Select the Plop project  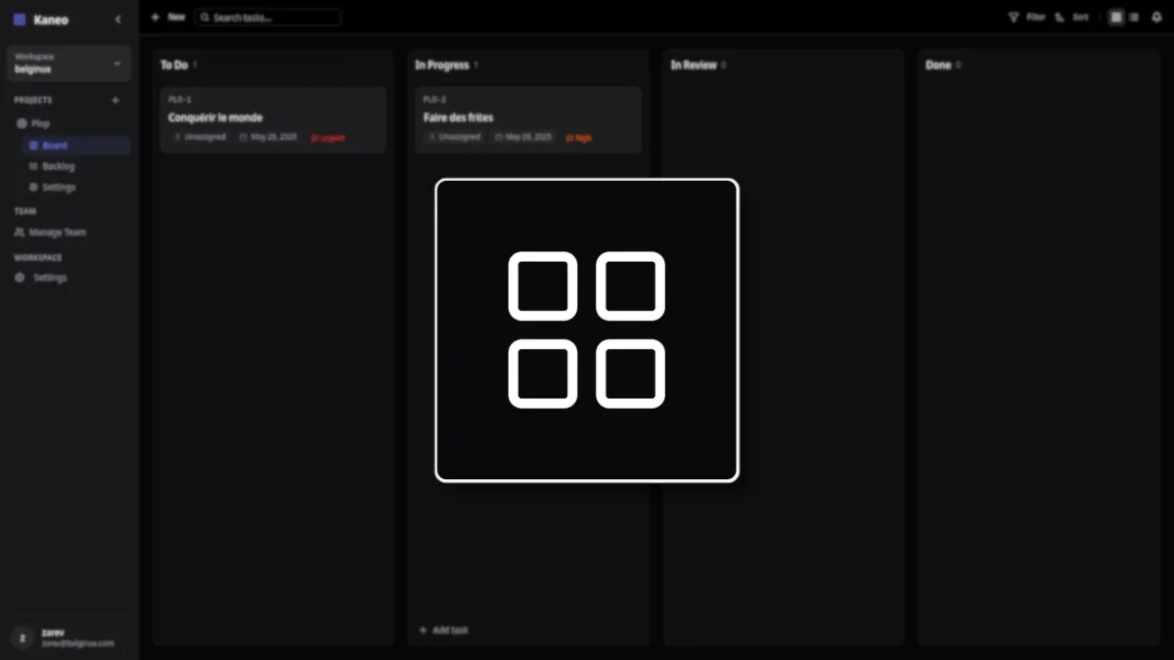click(x=34, y=123)
